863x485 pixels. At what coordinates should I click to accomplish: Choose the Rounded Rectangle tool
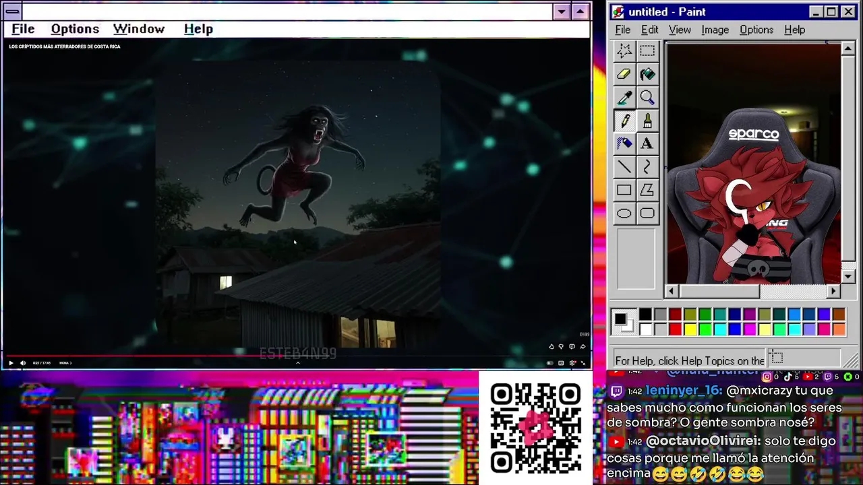[x=647, y=214]
